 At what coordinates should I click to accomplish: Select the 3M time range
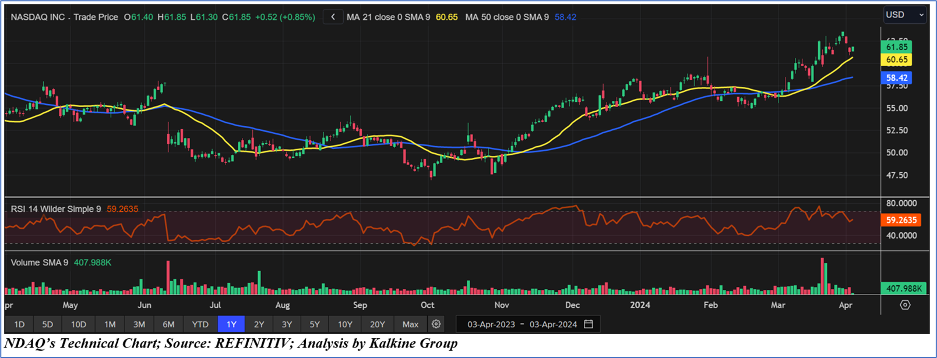[139, 324]
